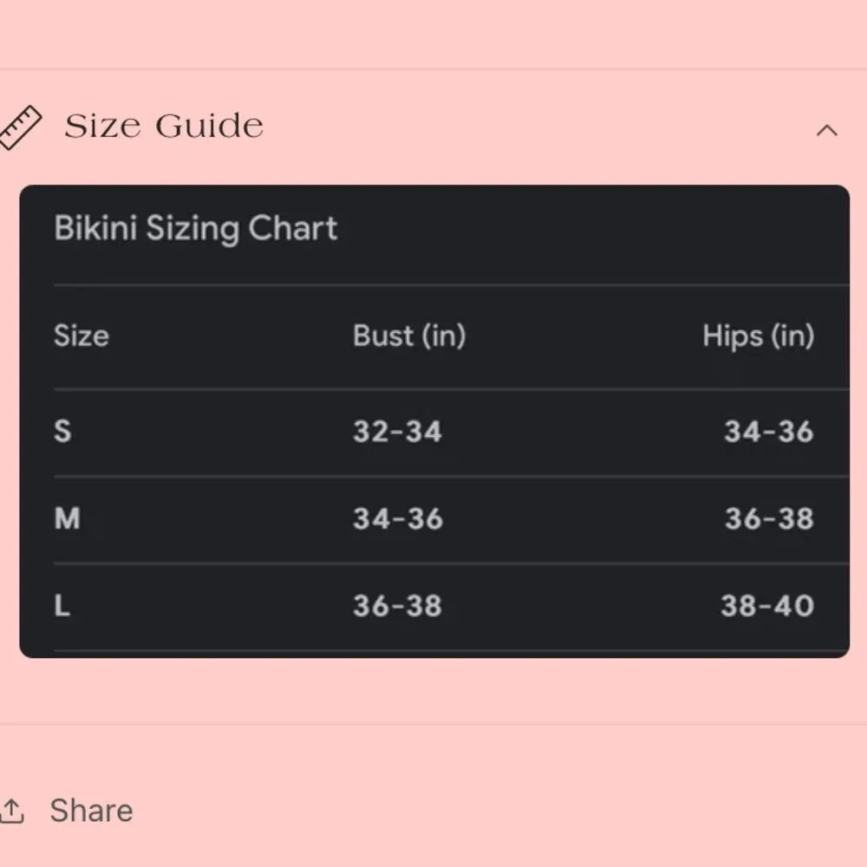Click the Size Guide heading text
This screenshot has width=867, height=867.
click(x=164, y=127)
